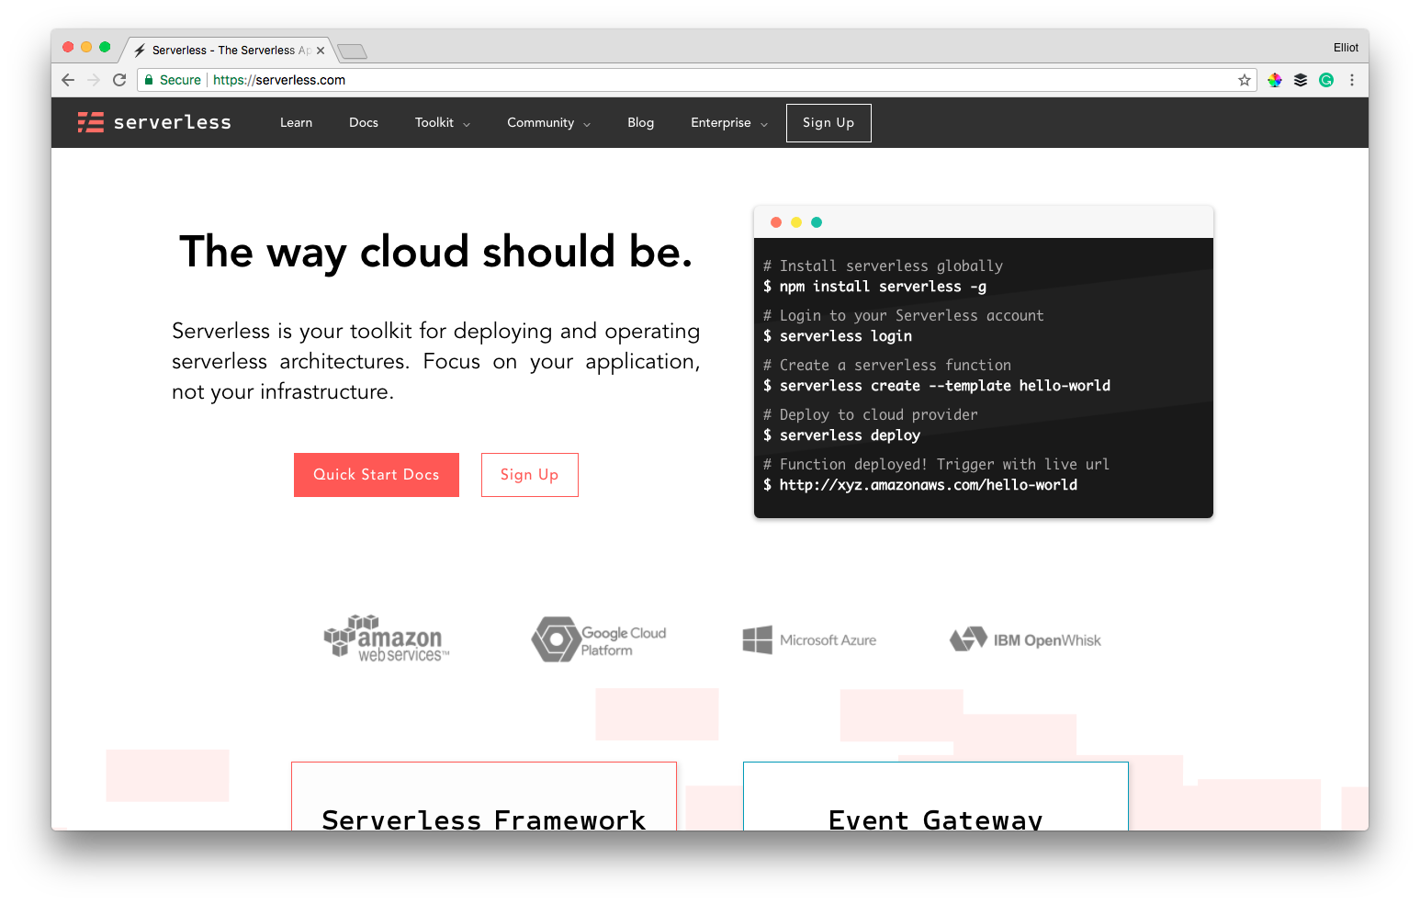This screenshot has width=1420, height=904.
Task: Click the Microsoft Azure logo
Action: 809,640
